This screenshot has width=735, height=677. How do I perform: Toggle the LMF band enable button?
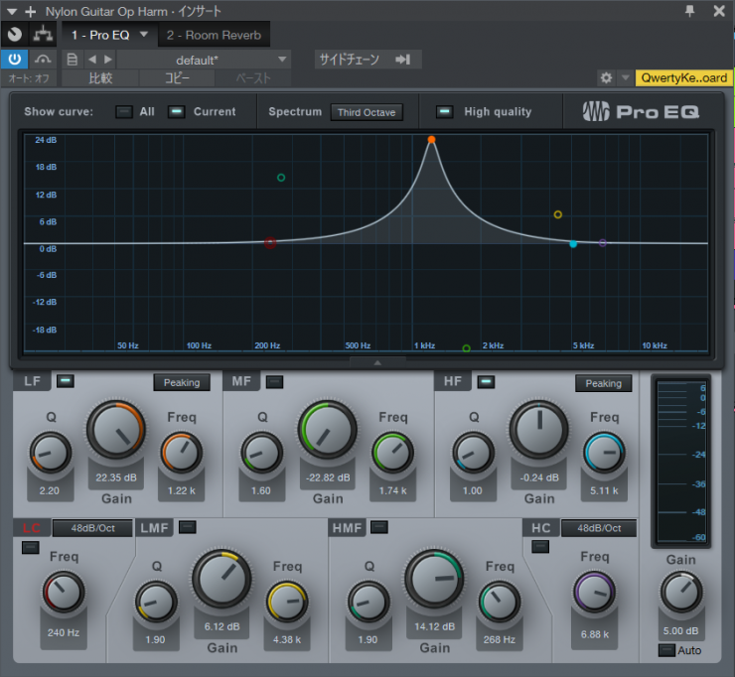pos(188,527)
